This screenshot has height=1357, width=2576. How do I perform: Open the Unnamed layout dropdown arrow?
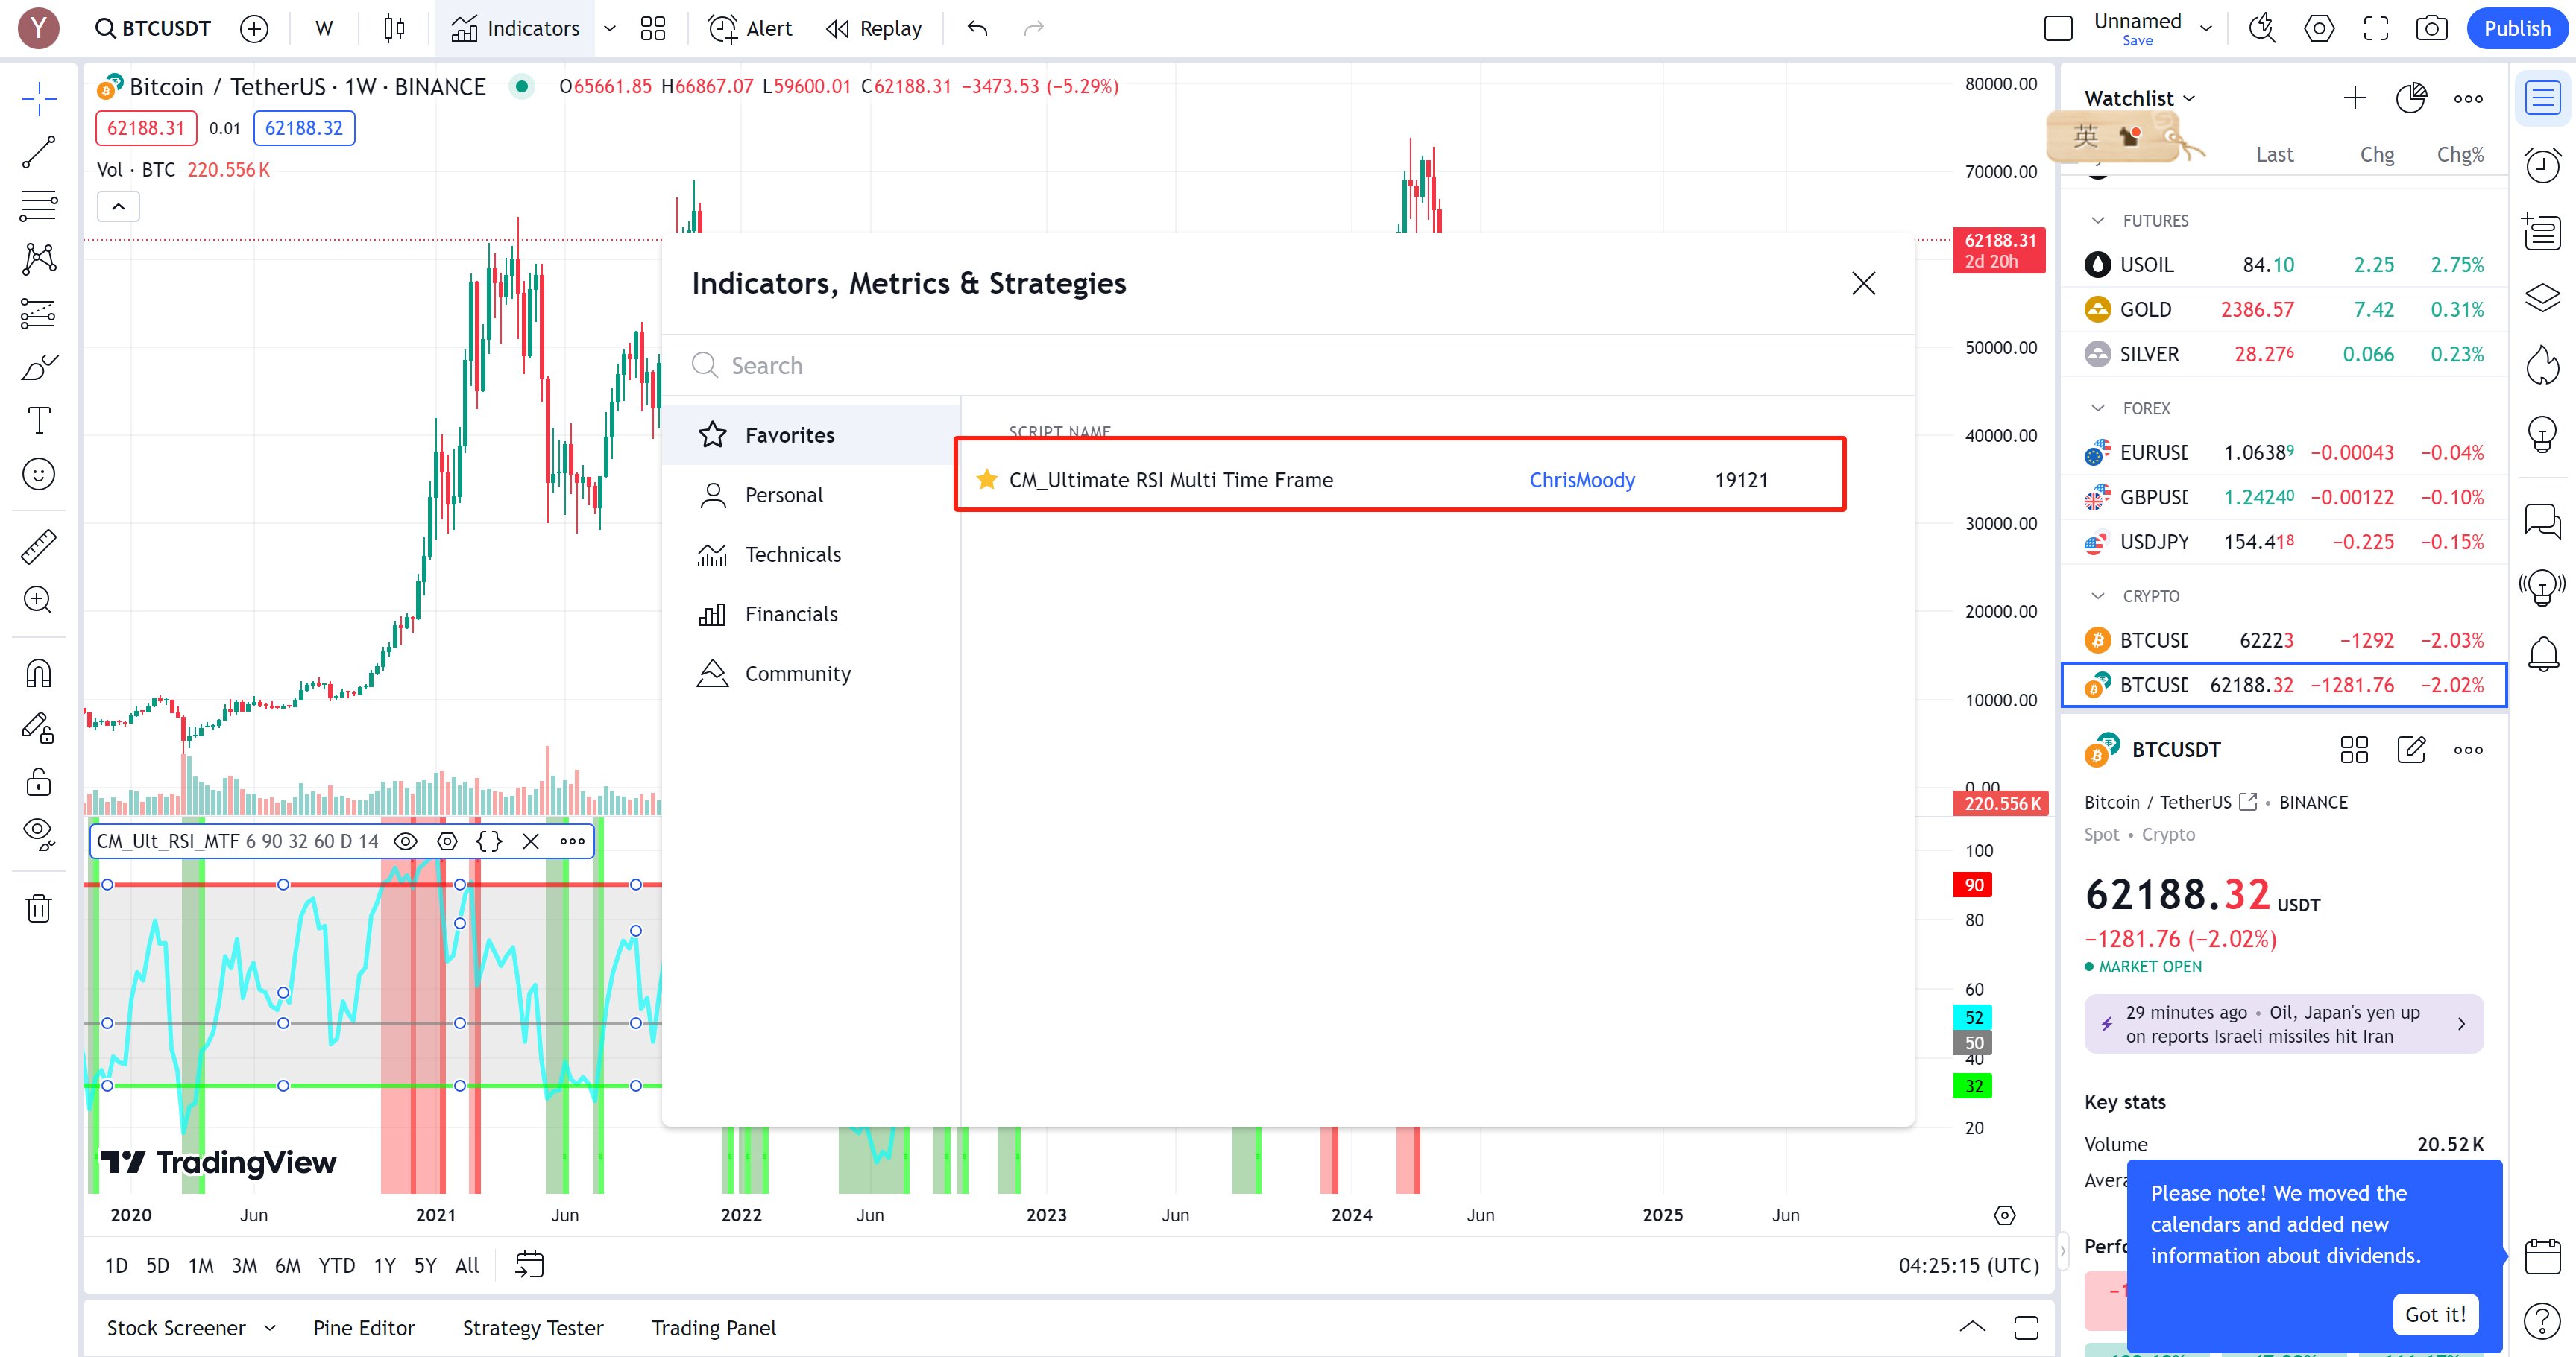(x=2207, y=28)
